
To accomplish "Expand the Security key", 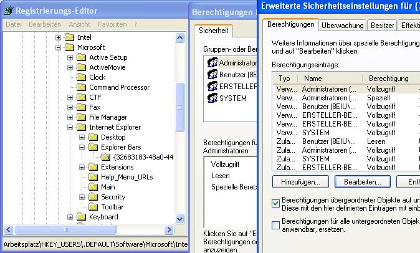I will point(82,198).
